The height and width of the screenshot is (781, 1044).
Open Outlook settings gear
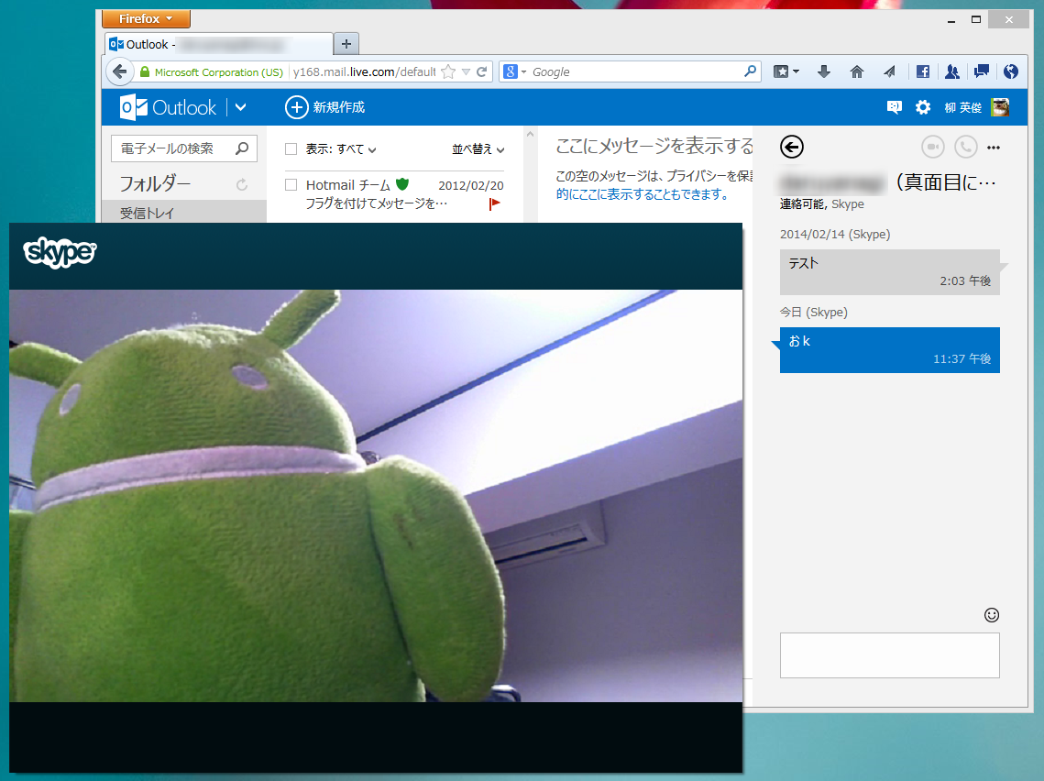pos(923,107)
